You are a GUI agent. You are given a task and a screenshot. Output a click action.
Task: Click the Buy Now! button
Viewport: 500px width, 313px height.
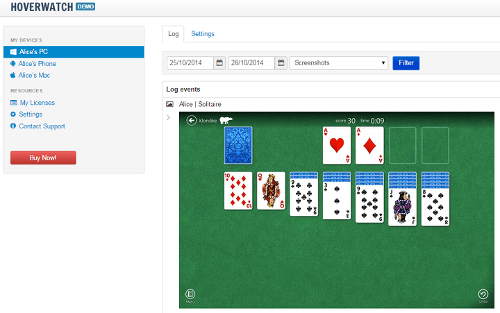[43, 158]
